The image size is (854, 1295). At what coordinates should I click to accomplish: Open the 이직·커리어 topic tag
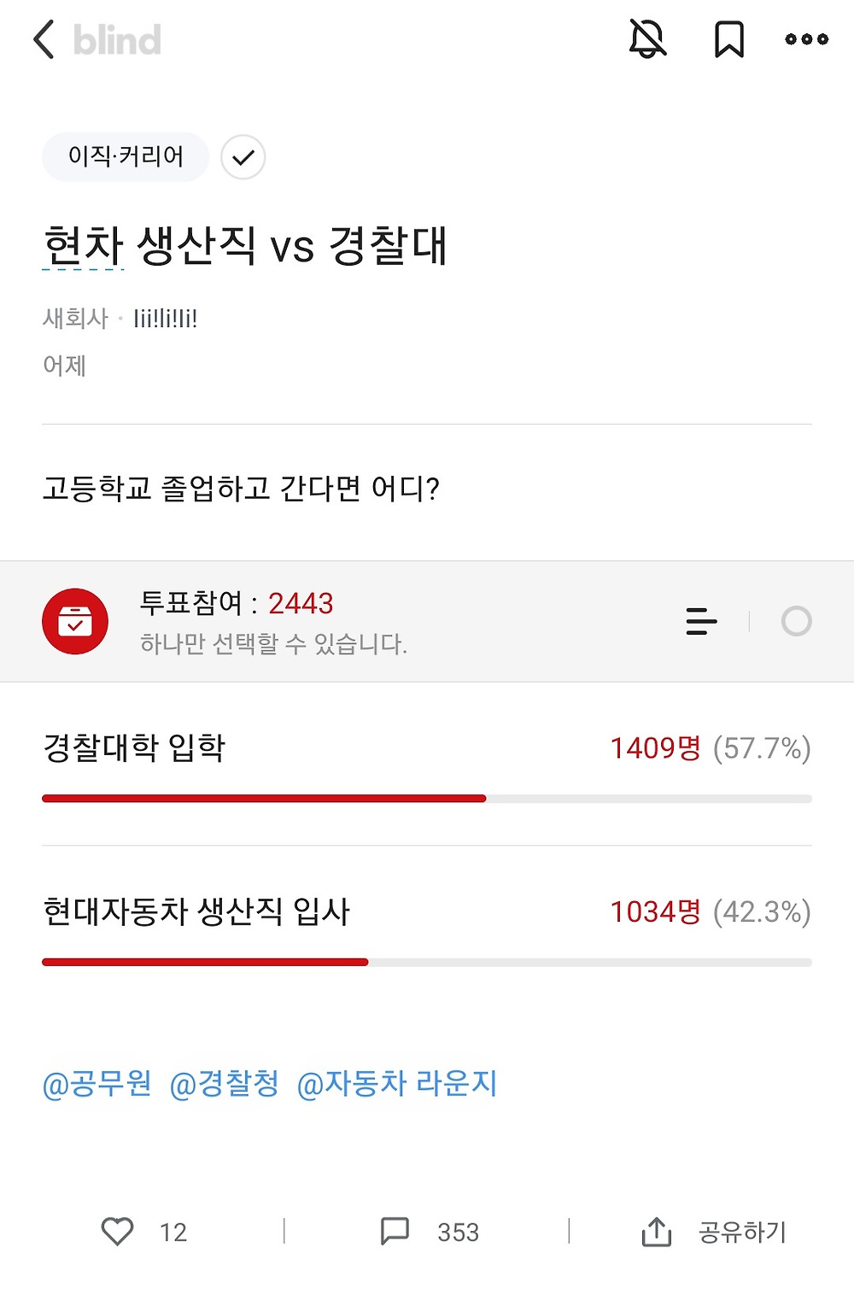coord(126,156)
